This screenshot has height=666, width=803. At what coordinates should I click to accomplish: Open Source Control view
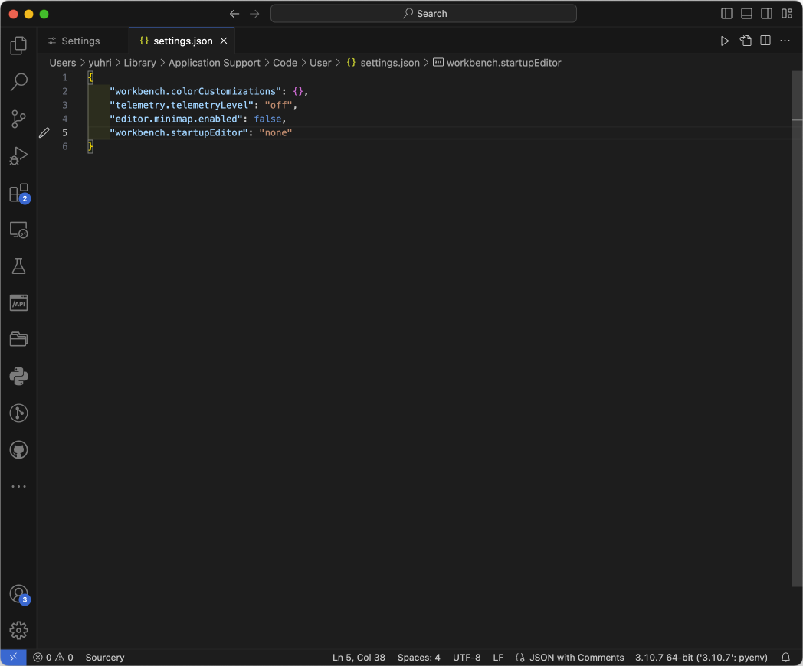click(x=18, y=119)
